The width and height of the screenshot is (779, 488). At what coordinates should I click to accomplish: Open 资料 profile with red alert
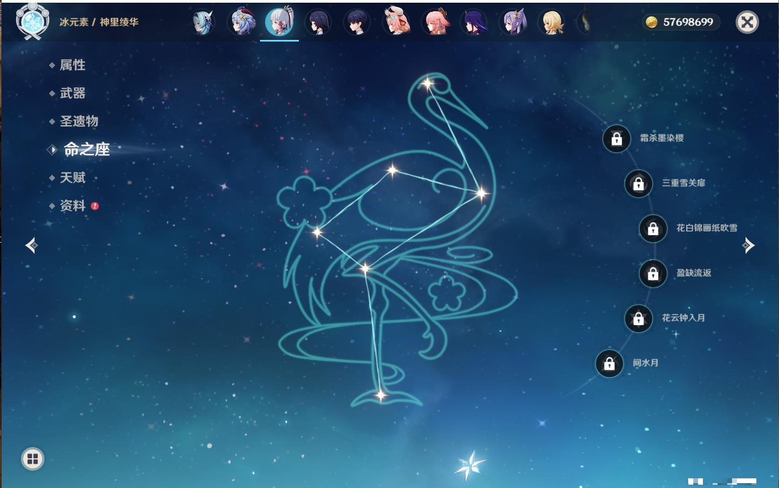point(72,205)
